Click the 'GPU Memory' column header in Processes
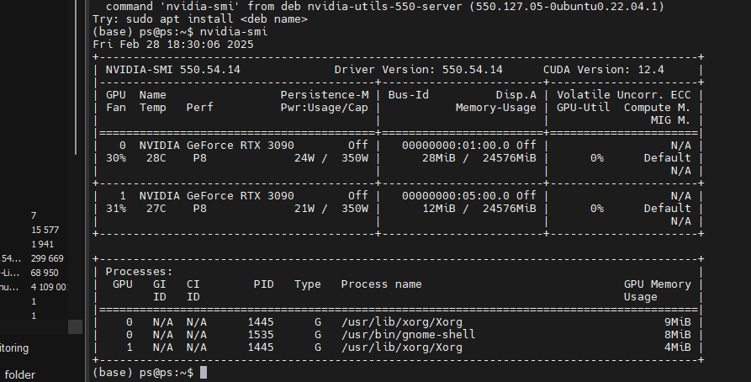Viewport: 751px width, 382px height. 657,284
